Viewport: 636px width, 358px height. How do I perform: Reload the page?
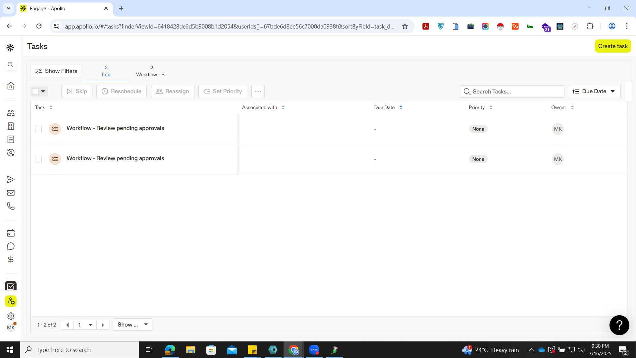(39, 26)
